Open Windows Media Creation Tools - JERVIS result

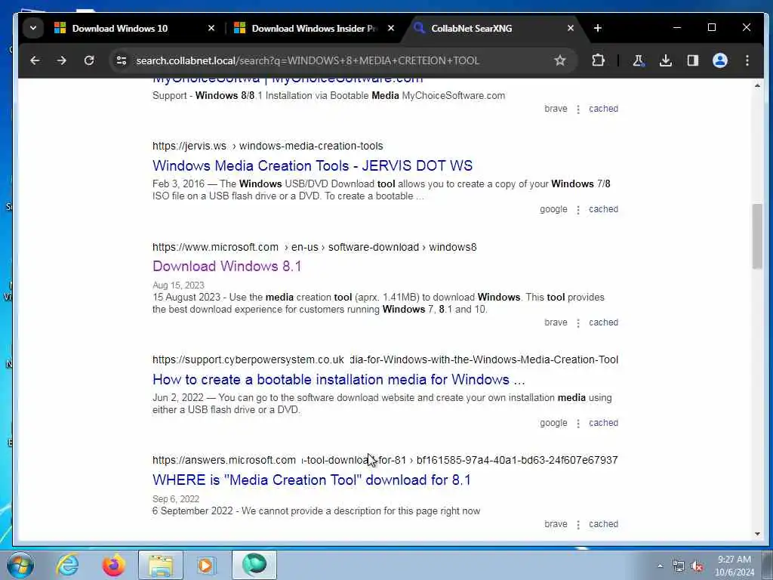pos(312,165)
